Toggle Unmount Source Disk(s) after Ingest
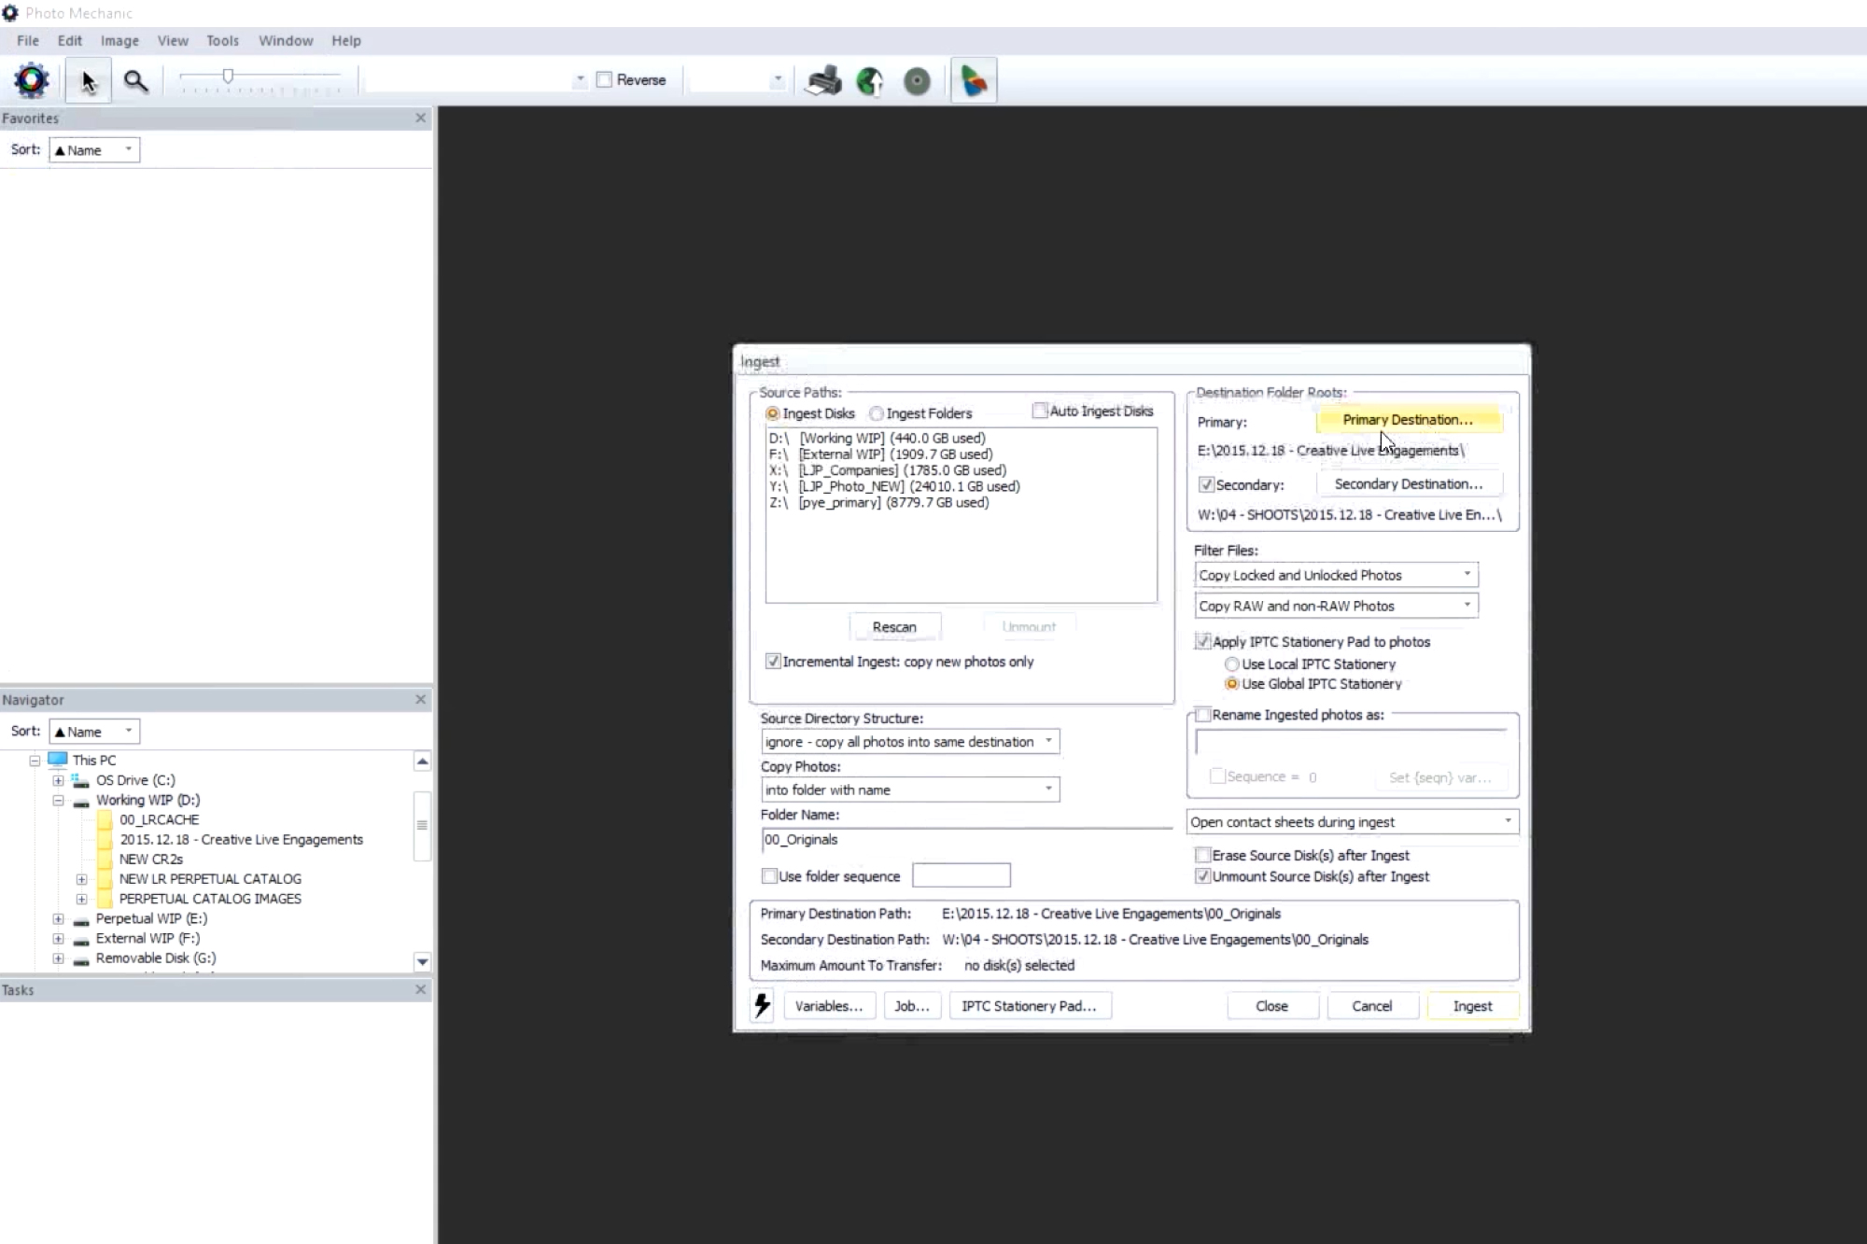This screenshot has height=1244, width=1867. 1203,876
